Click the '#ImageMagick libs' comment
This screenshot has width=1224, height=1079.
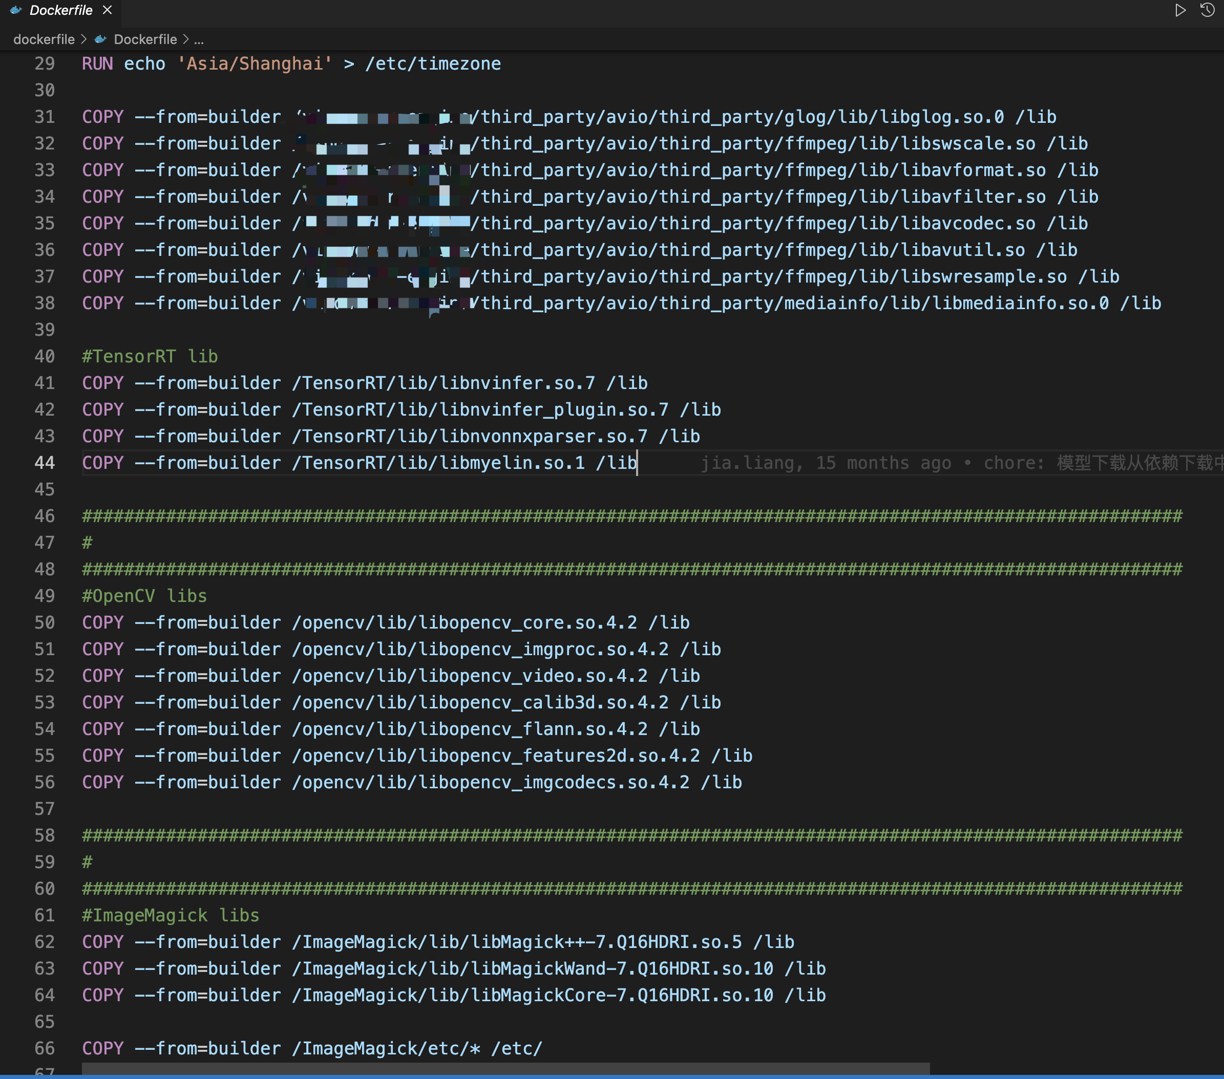pyautogui.click(x=171, y=916)
